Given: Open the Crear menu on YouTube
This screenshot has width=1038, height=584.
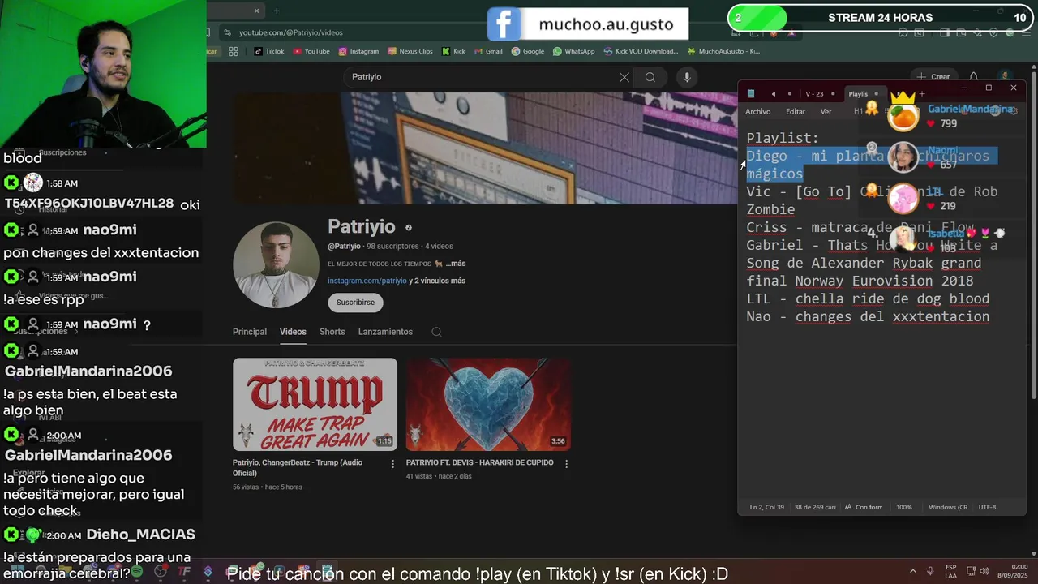Looking at the screenshot, I should [x=933, y=77].
